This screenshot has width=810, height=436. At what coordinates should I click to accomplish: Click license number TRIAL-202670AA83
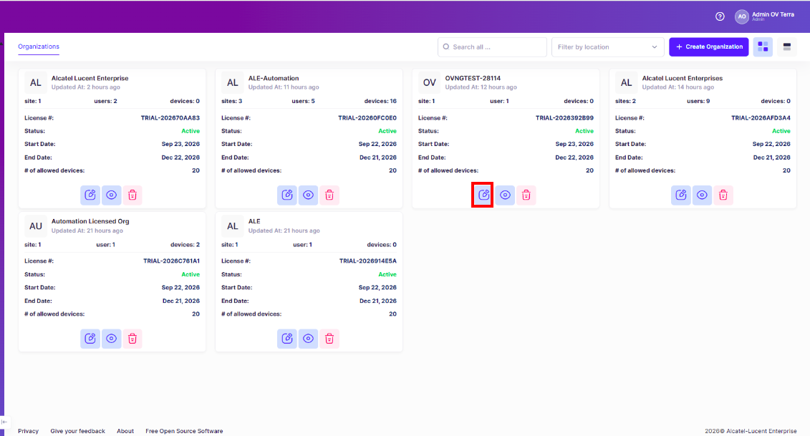click(170, 118)
